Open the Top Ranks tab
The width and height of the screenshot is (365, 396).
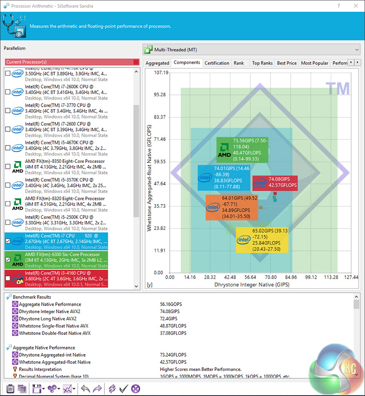(262, 63)
